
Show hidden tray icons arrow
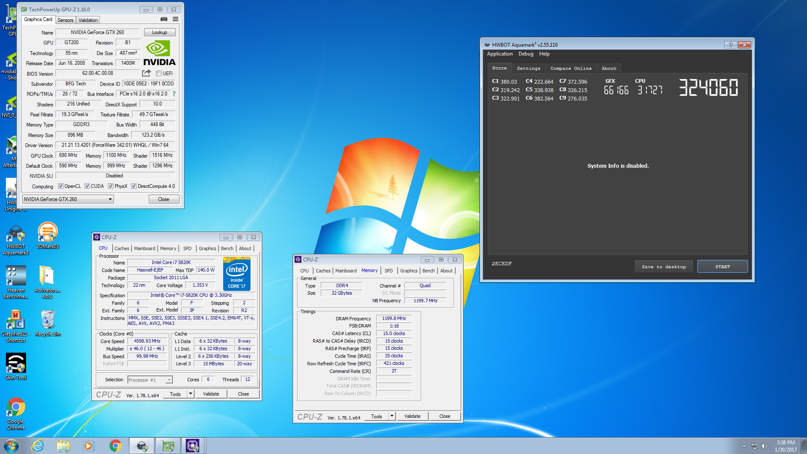(x=744, y=446)
